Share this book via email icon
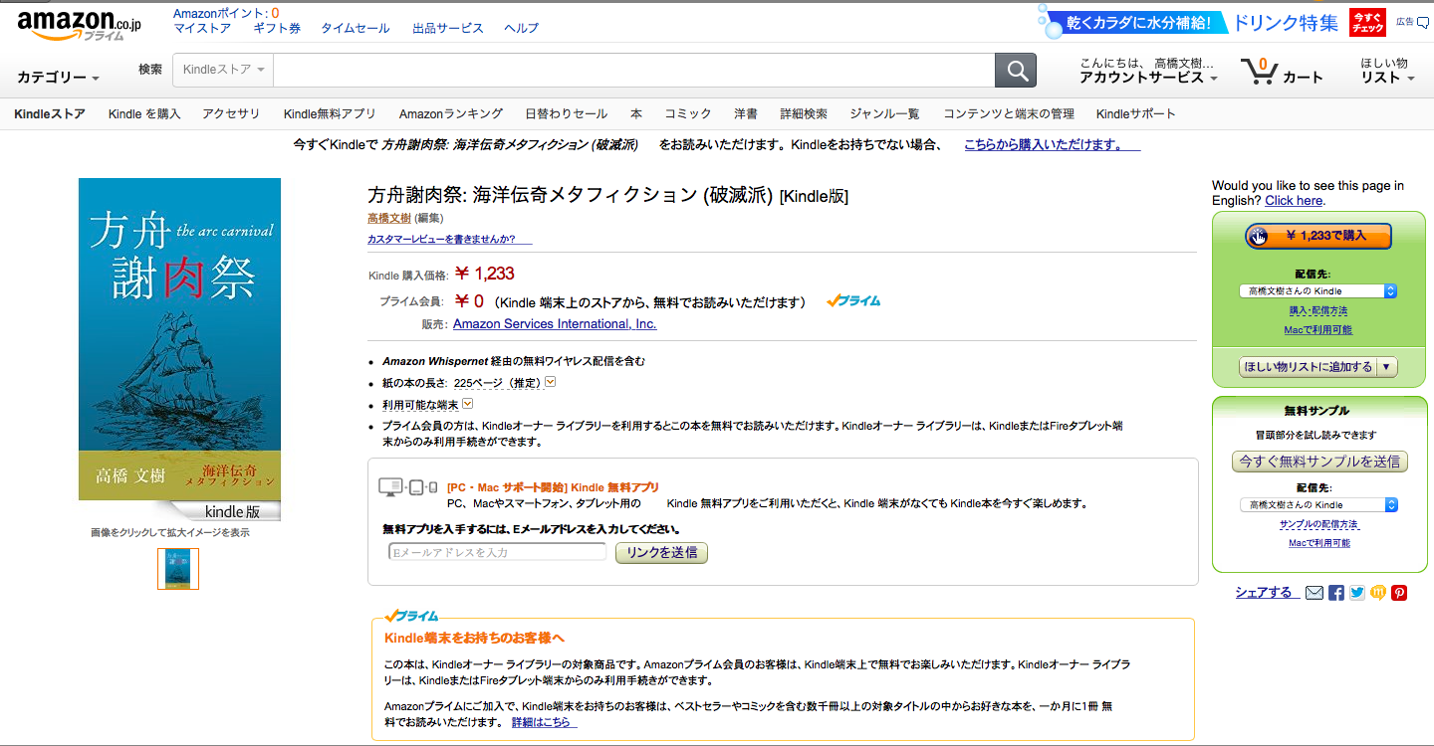This screenshot has width=1434, height=746. tap(1314, 593)
